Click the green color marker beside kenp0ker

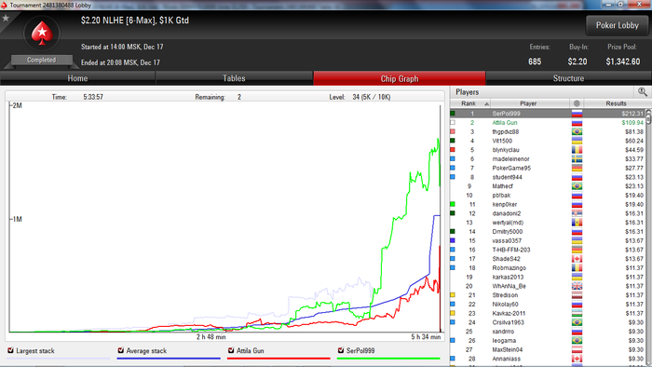tap(453, 205)
